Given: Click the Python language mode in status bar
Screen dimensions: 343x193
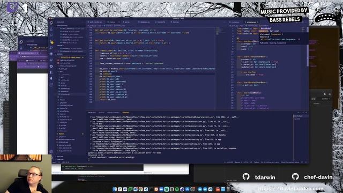Looking at the screenshot, I should 256,162.
